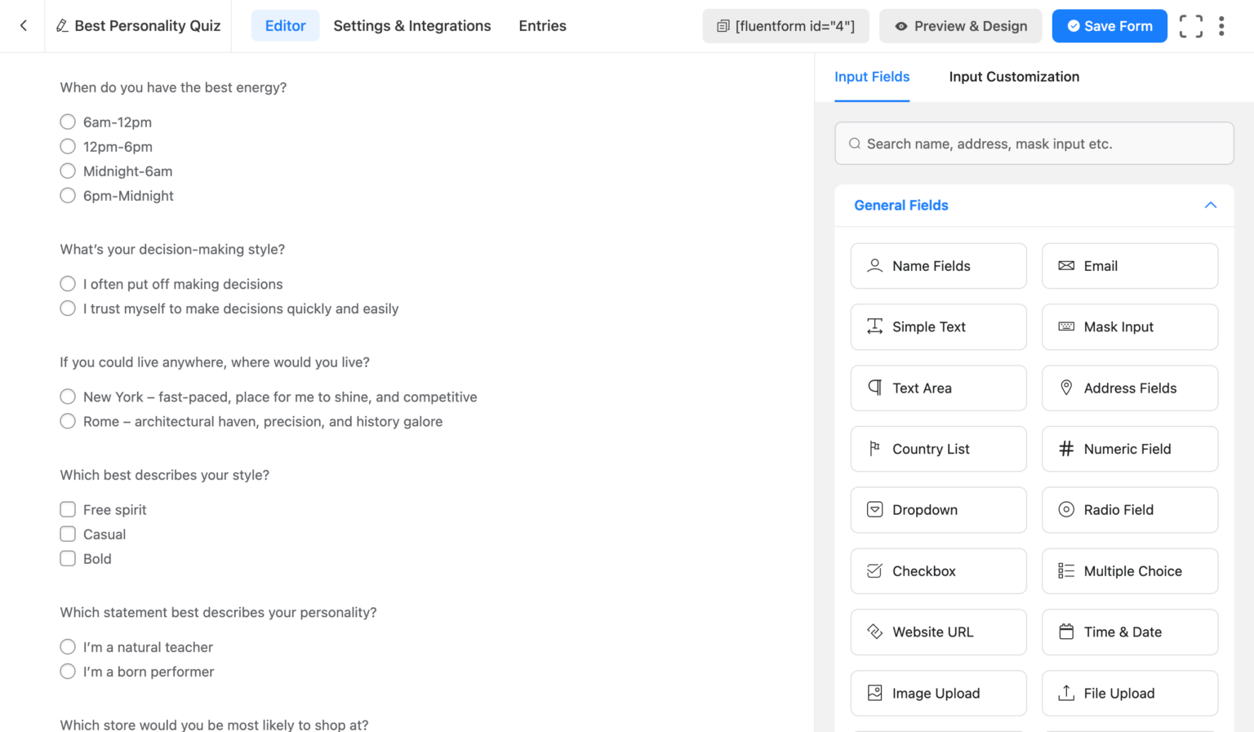
Task: Insert a Text Area field
Action: coord(938,388)
